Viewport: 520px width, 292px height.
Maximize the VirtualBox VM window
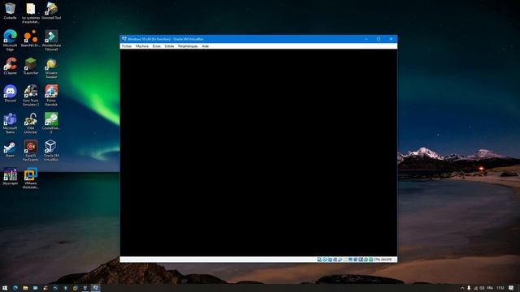point(379,39)
